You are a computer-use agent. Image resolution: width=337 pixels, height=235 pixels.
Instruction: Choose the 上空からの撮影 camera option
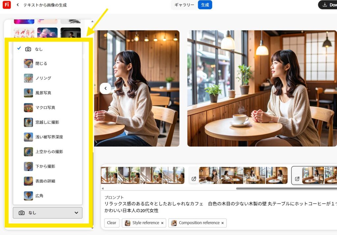pos(47,152)
